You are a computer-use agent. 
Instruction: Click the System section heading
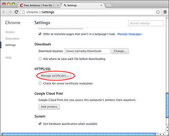click(40, 116)
